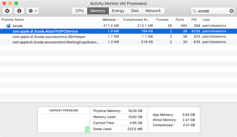Click the Xcode app icon in list
Viewport: 237px width, 137px height.
coord(8,26)
